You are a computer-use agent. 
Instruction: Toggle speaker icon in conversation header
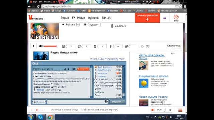[x=68, y=69]
